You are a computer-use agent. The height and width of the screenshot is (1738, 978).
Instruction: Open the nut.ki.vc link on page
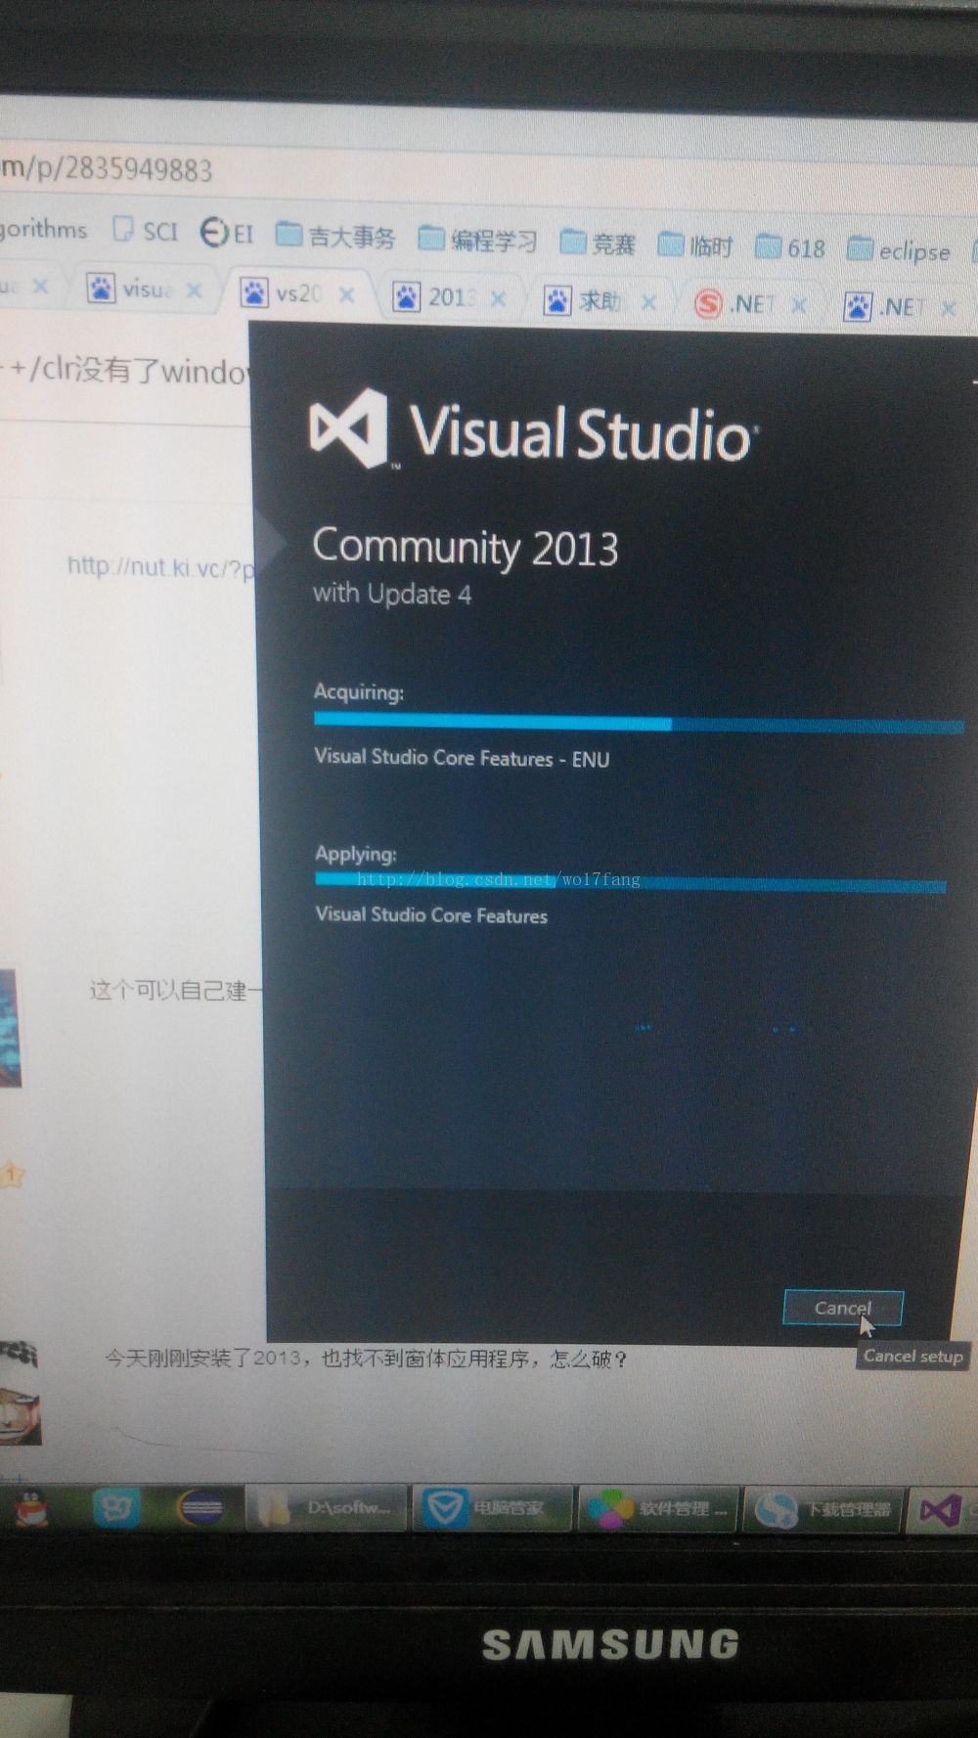click(x=160, y=567)
